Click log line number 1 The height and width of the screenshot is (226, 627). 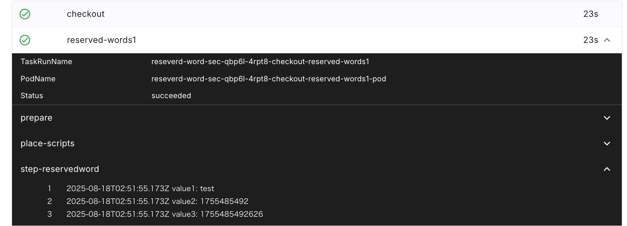[50, 188]
